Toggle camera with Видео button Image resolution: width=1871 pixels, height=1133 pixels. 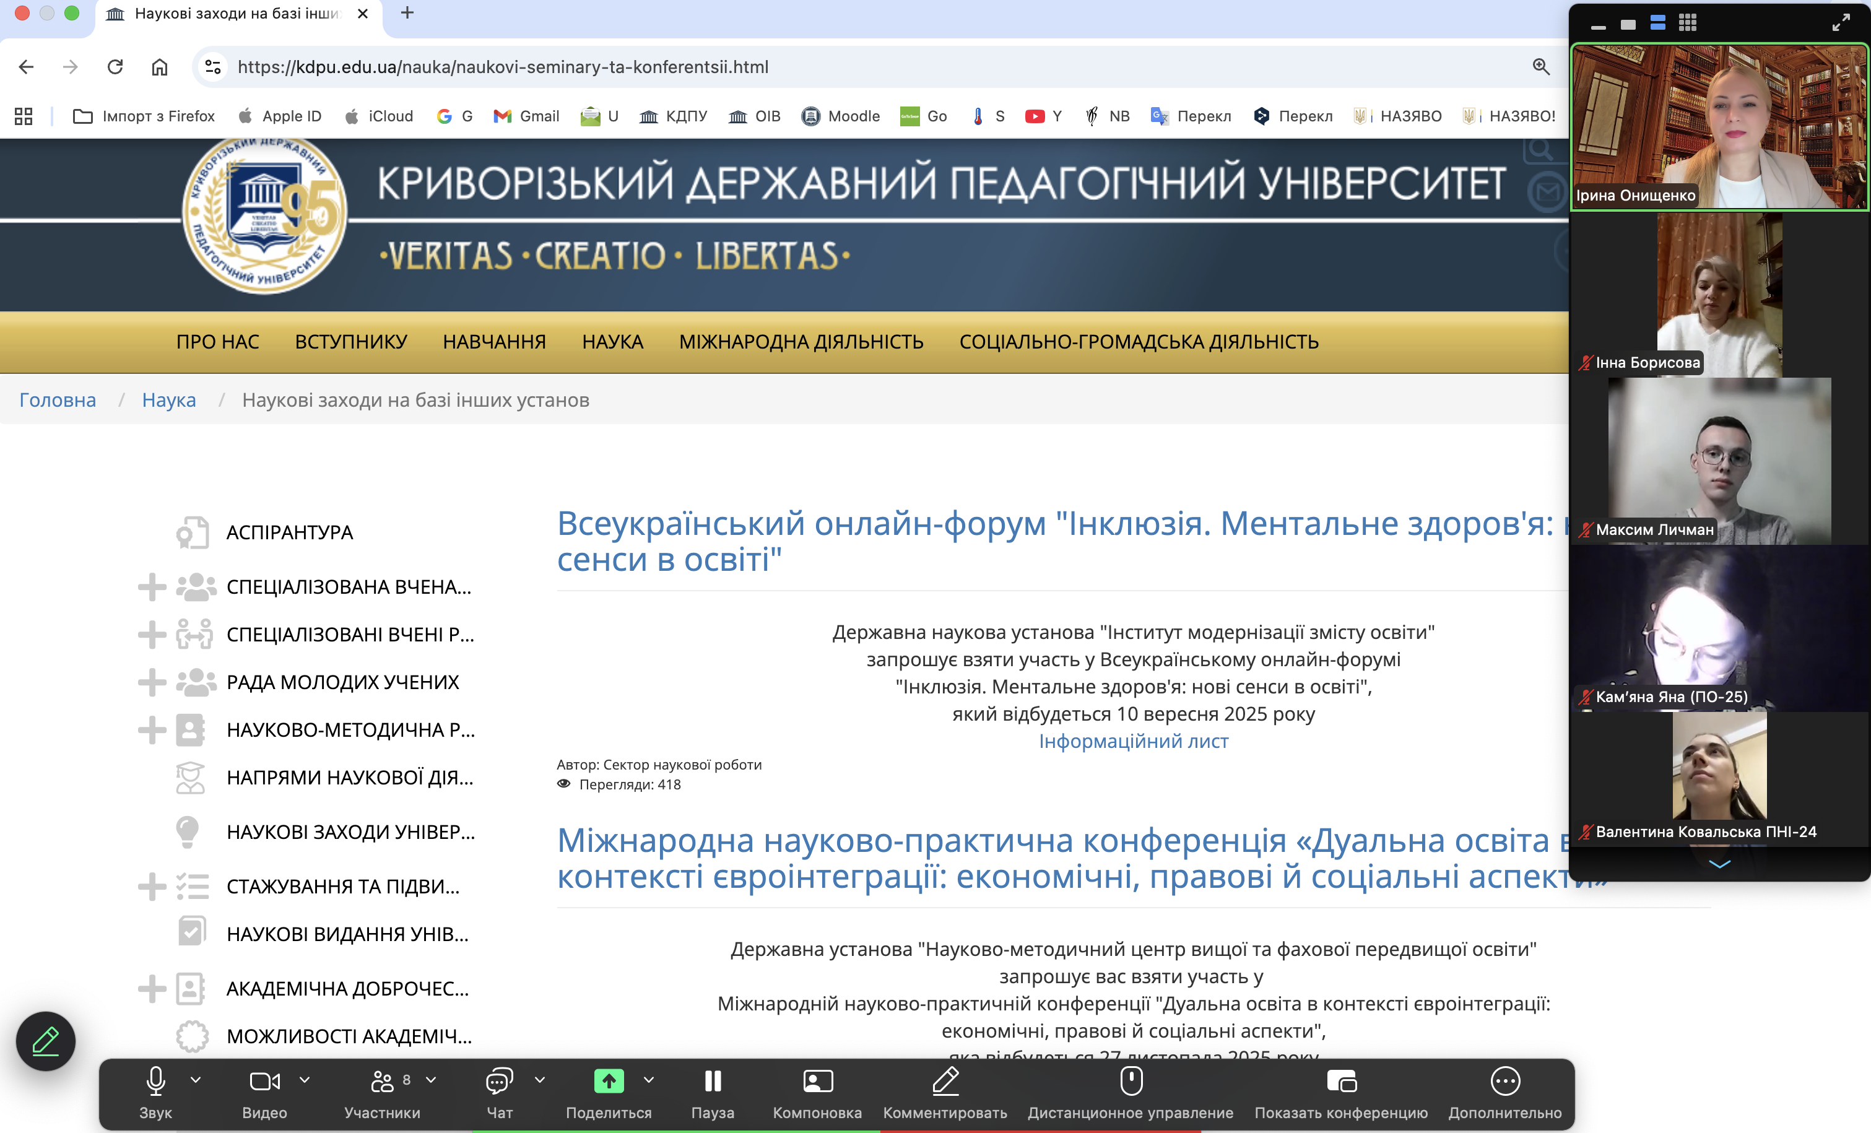pyautogui.click(x=264, y=1080)
